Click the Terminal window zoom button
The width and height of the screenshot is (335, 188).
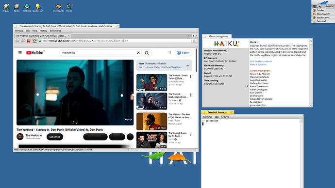(x=232, y=112)
